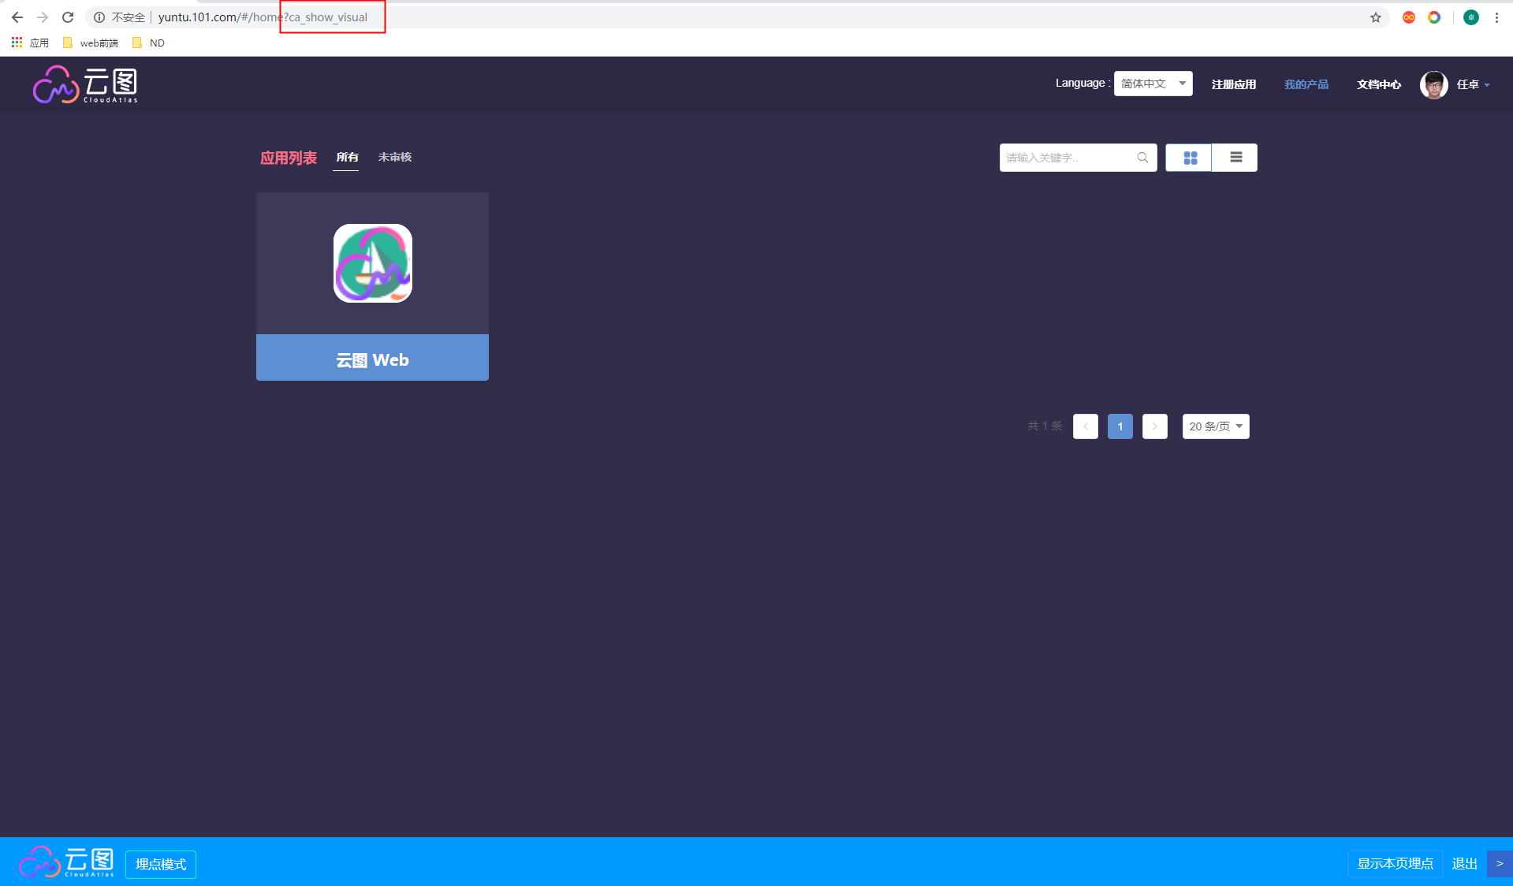This screenshot has height=886, width=1513.
Task: Reload the browser page
Action: point(68,17)
